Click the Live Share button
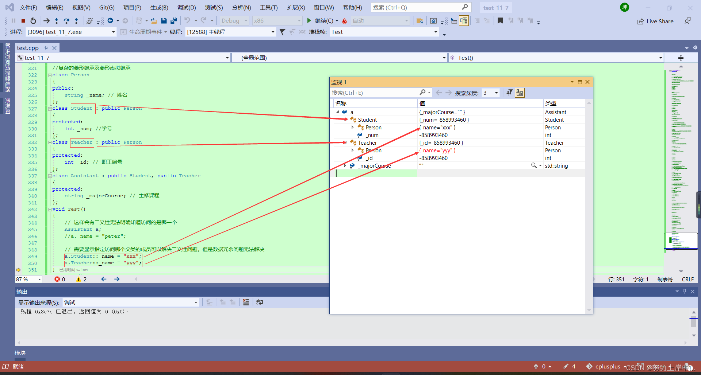701x375 pixels. point(655,21)
